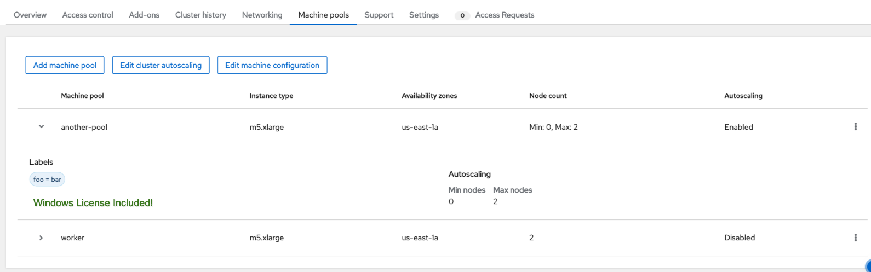The width and height of the screenshot is (871, 272).
Task: Select the Machine pools tab
Action: (x=323, y=15)
